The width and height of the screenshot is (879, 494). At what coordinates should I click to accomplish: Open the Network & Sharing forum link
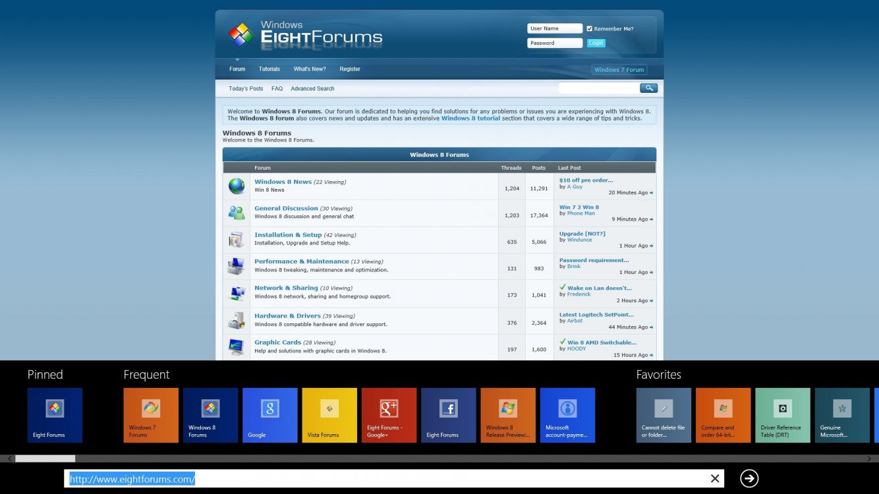pos(286,288)
